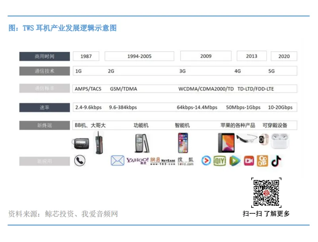This screenshot has width=318, height=242.
Task: Click the 新应用 row header
Action: point(45,161)
